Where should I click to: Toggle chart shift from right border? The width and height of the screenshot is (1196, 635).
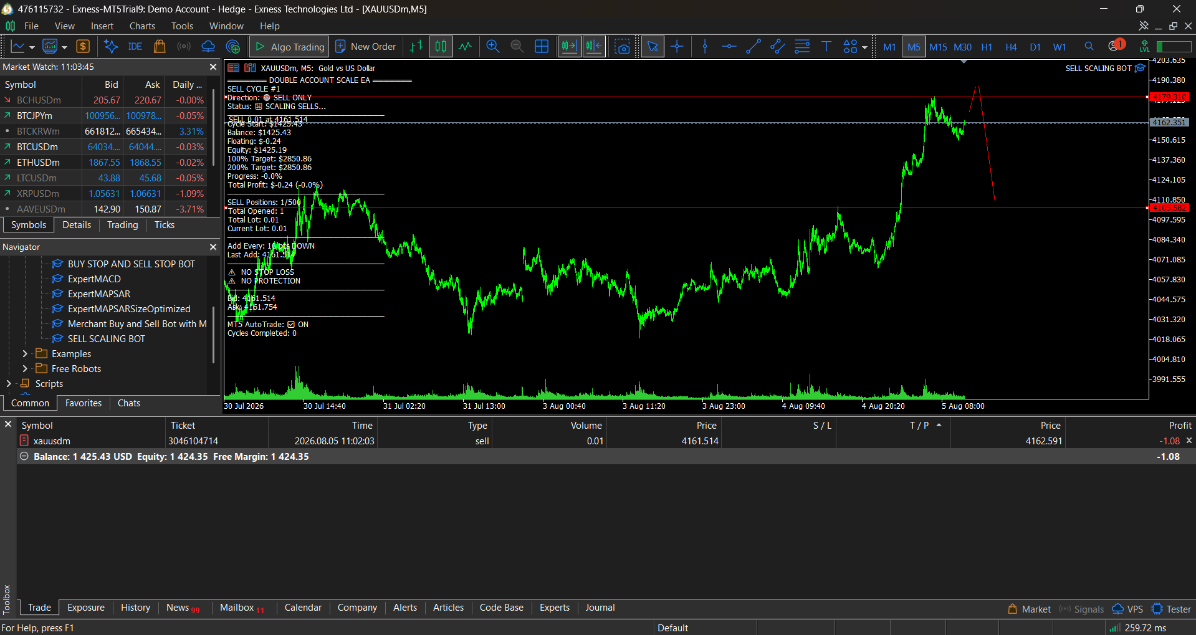[x=594, y=47]
